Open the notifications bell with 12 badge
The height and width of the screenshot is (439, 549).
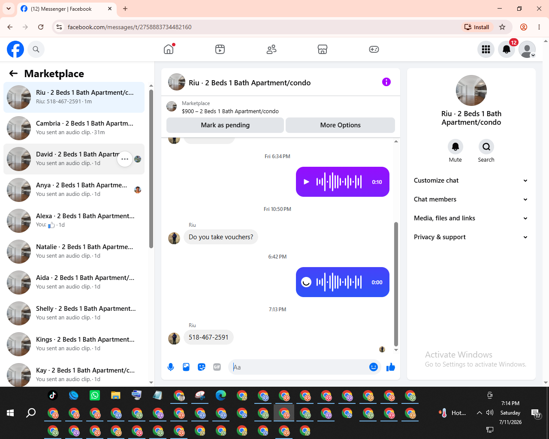coord(507,49)
